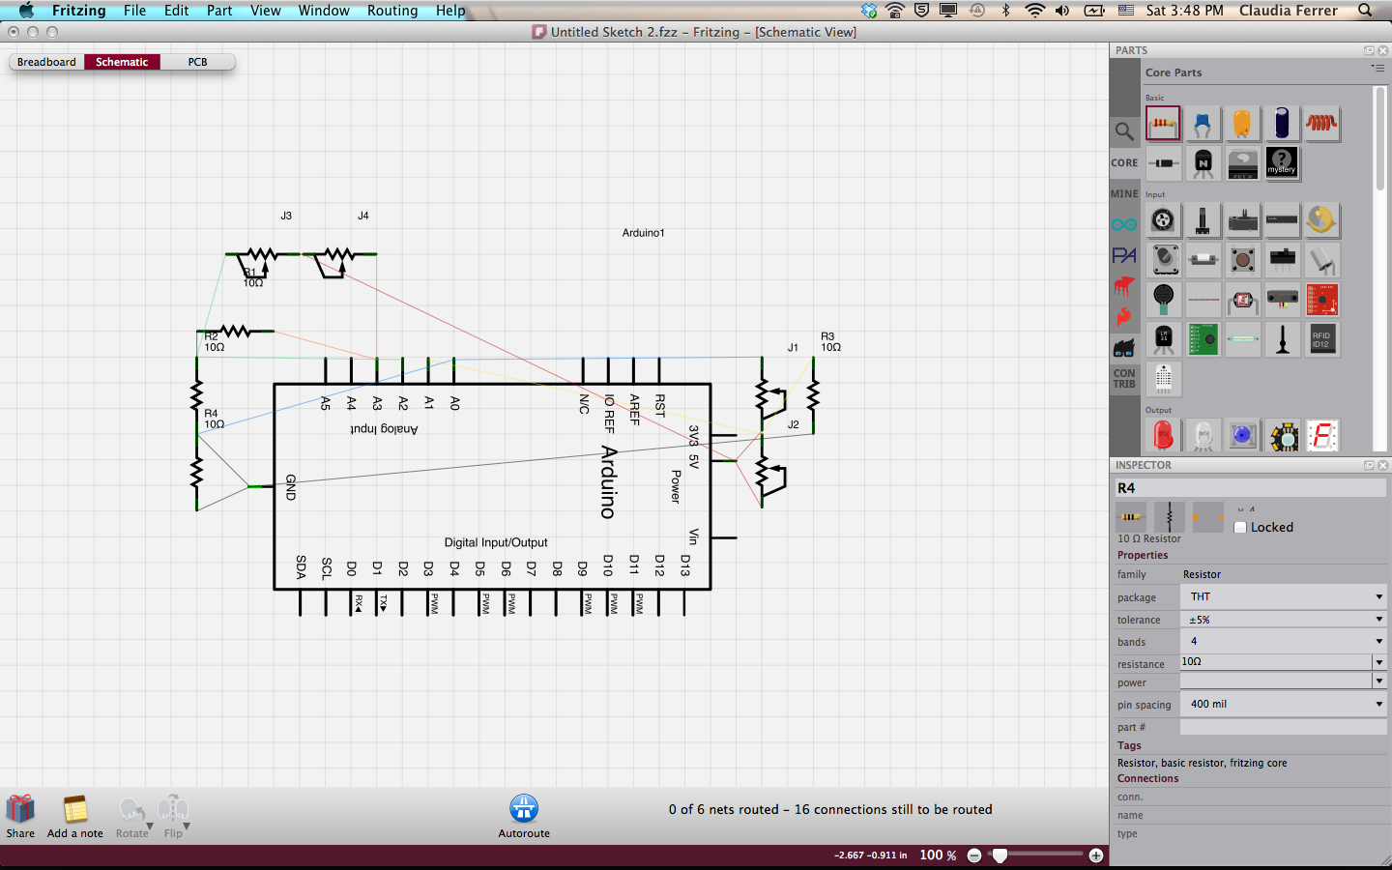Expand the resistance combo box arrow
This screenshot has height=870, width=1392.
[1379, 662]
